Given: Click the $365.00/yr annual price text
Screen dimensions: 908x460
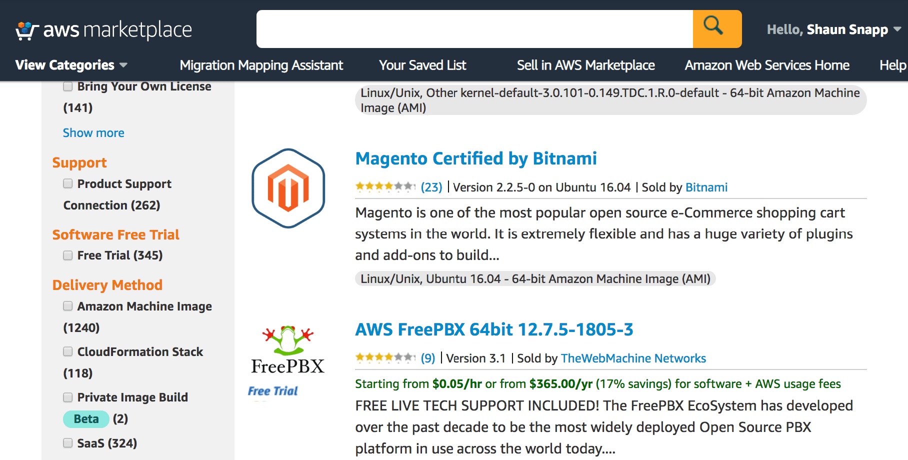Looking at the screenshot, I should click(x=561, y=383).
